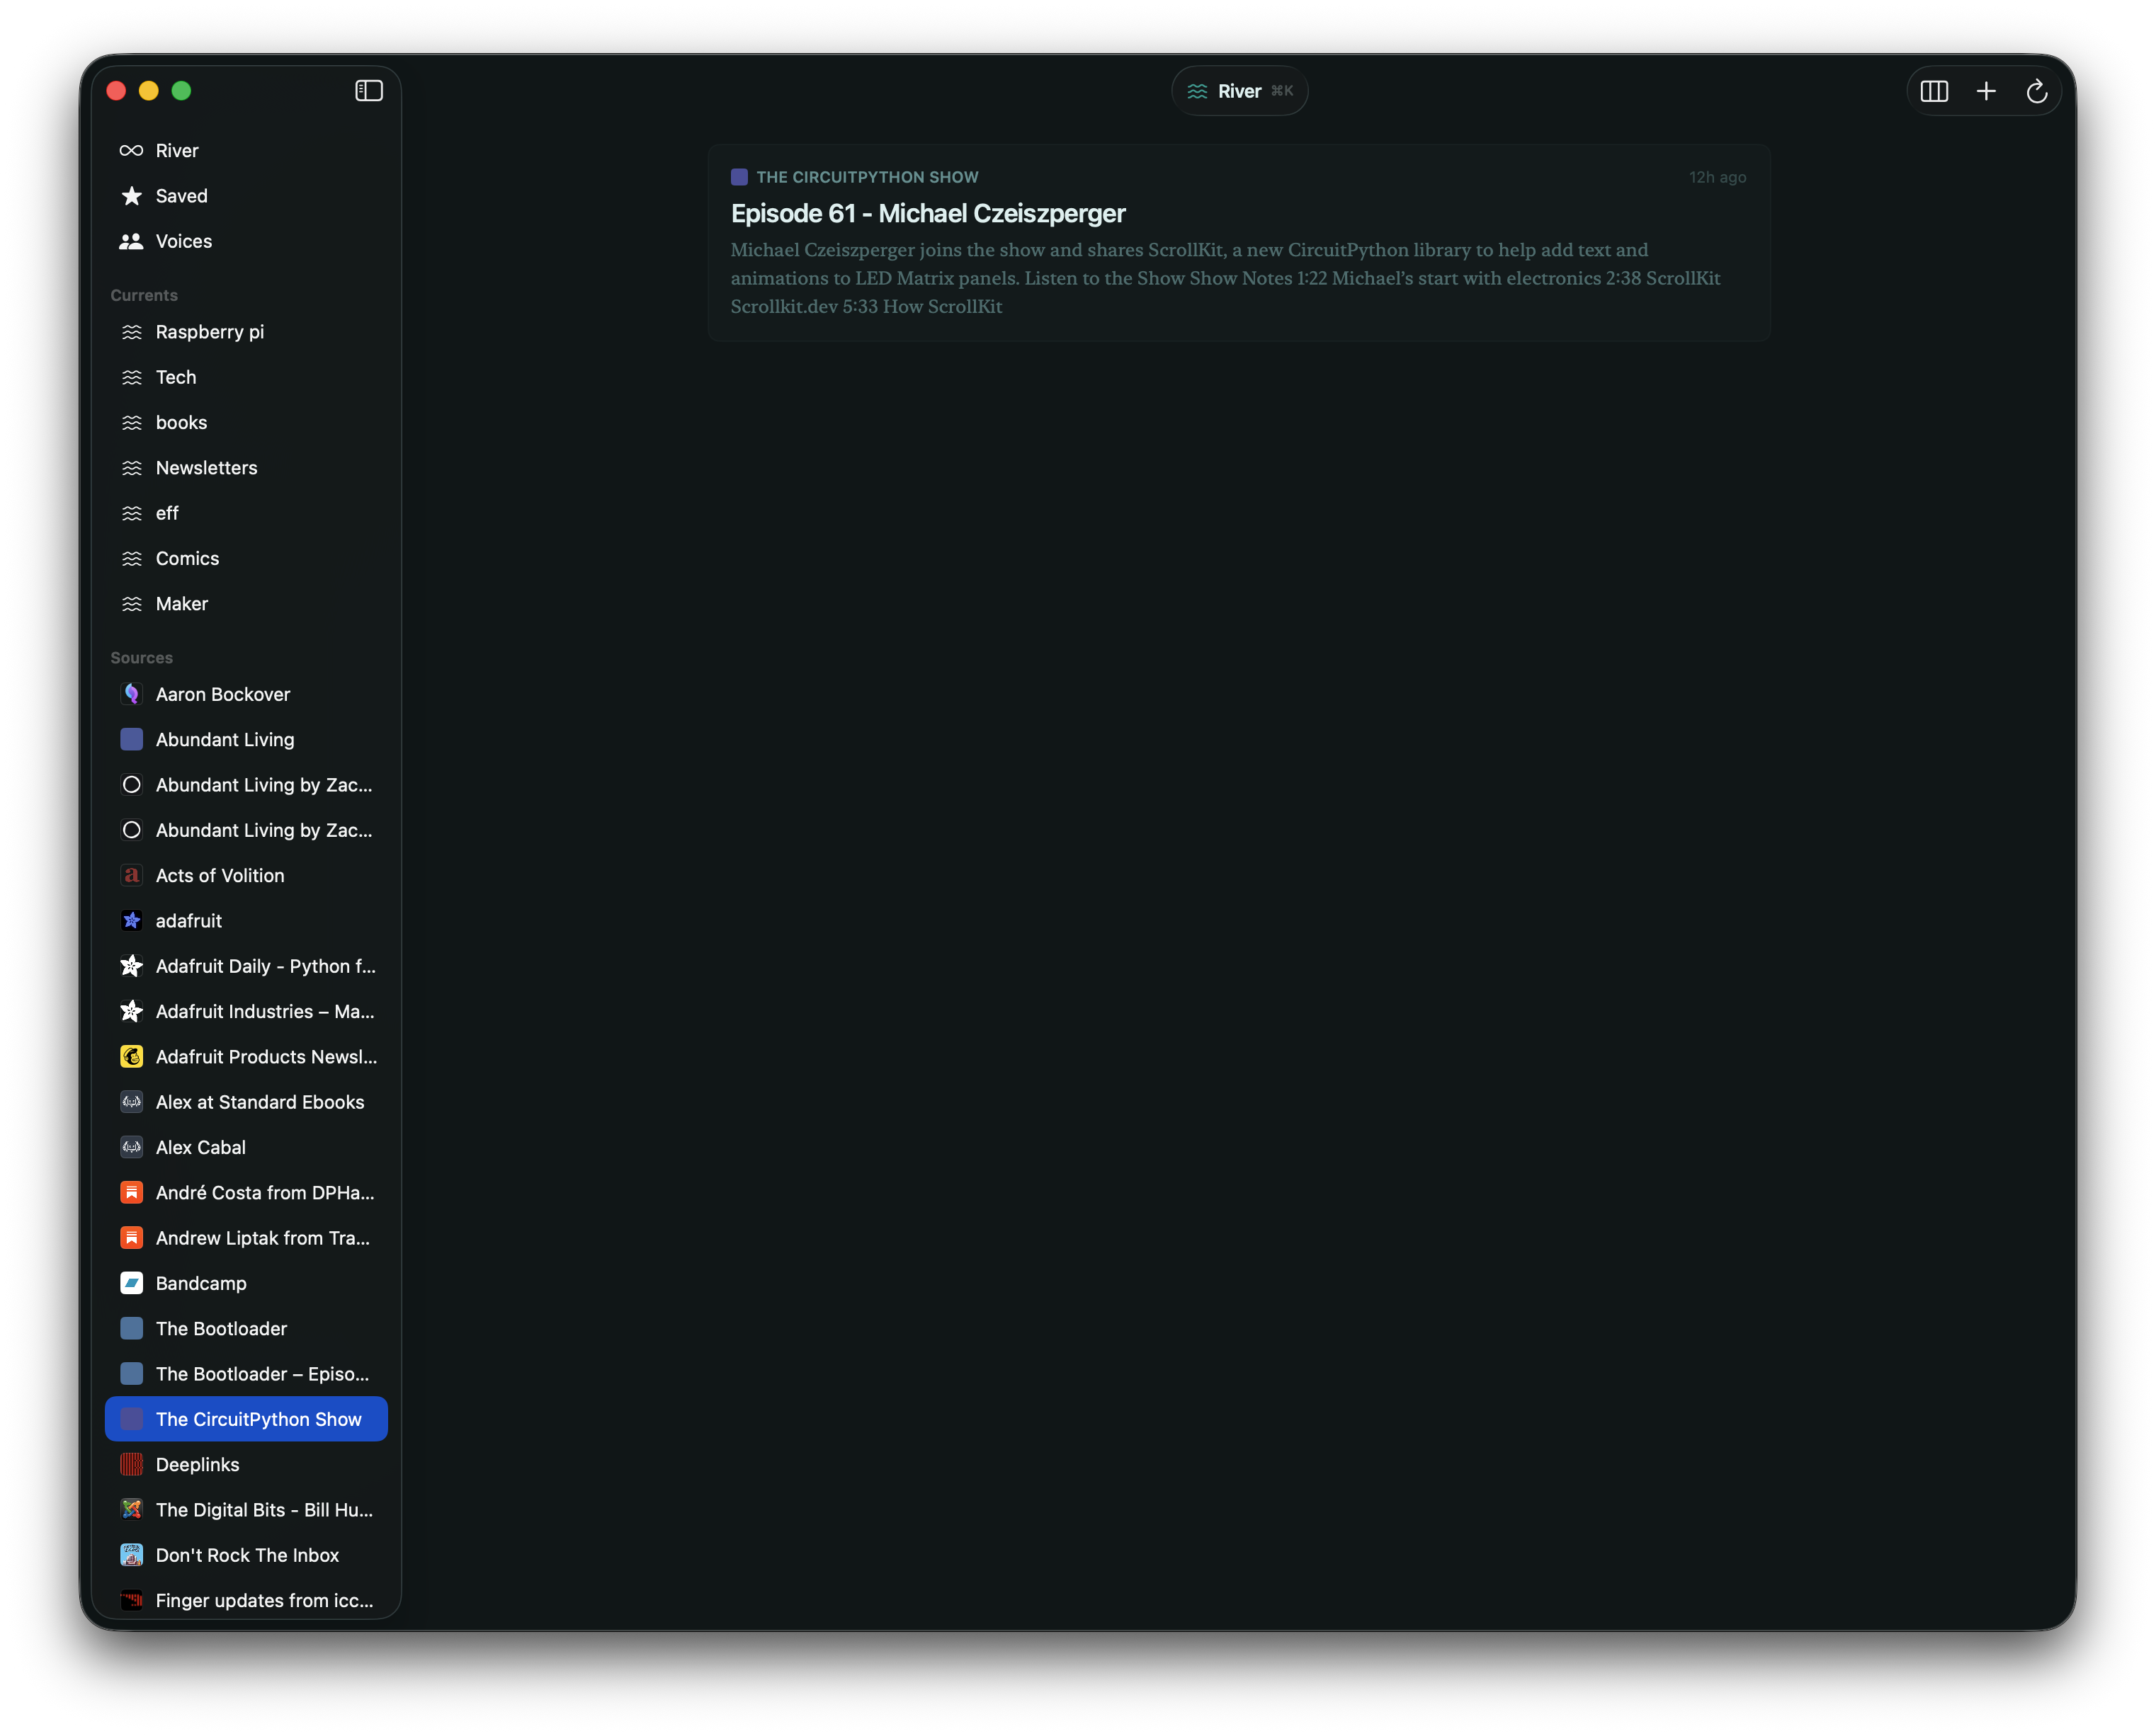Select the Abundant Living source
Screen dimensions: 2156x1736
pos(246,739)
